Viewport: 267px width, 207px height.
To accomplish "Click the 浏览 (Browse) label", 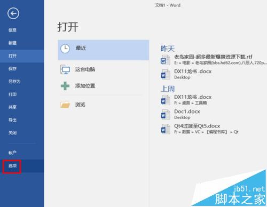I will [x=80, y=105].
